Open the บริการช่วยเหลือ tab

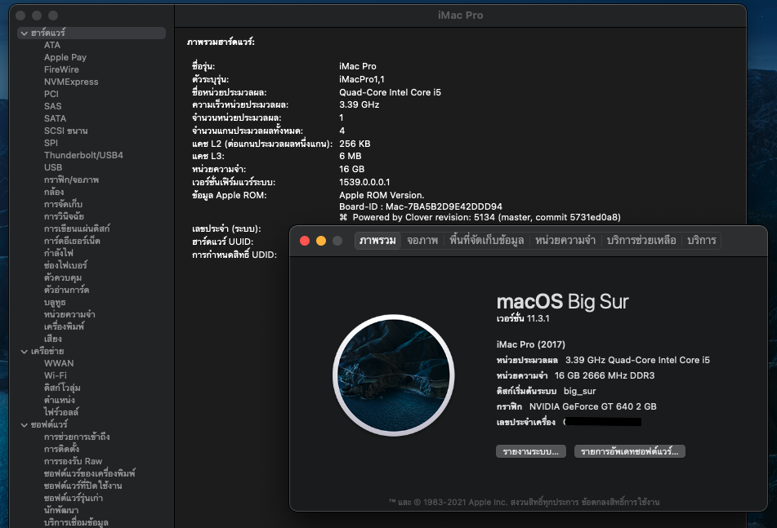pos(641,241)
